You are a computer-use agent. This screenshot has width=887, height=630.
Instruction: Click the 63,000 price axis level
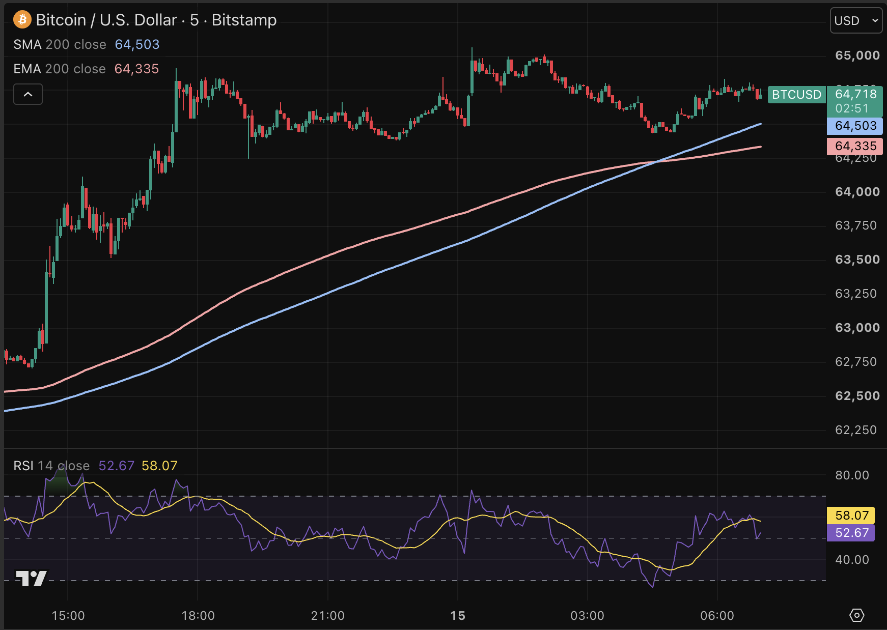[x=857, y=328]
